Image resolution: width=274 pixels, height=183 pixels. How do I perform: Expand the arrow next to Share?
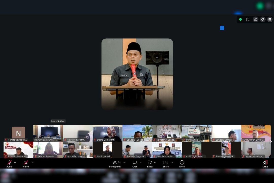[172, 162]
